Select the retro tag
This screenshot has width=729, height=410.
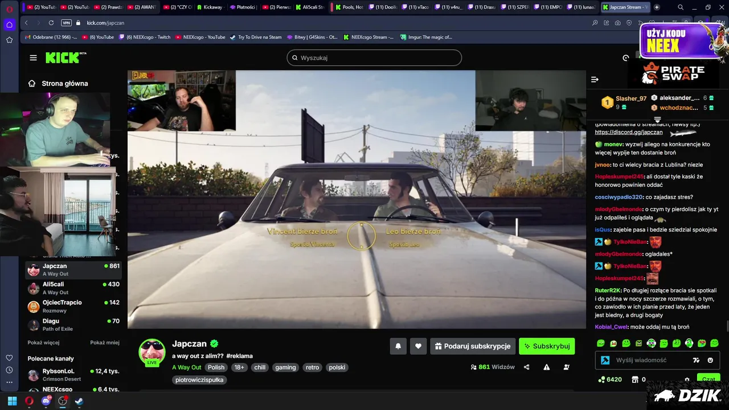click(x=312, y=367)
